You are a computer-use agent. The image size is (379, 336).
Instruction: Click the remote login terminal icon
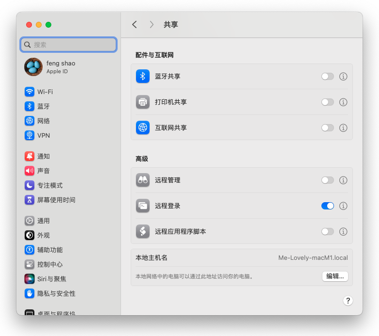click(x=143, y=206)
